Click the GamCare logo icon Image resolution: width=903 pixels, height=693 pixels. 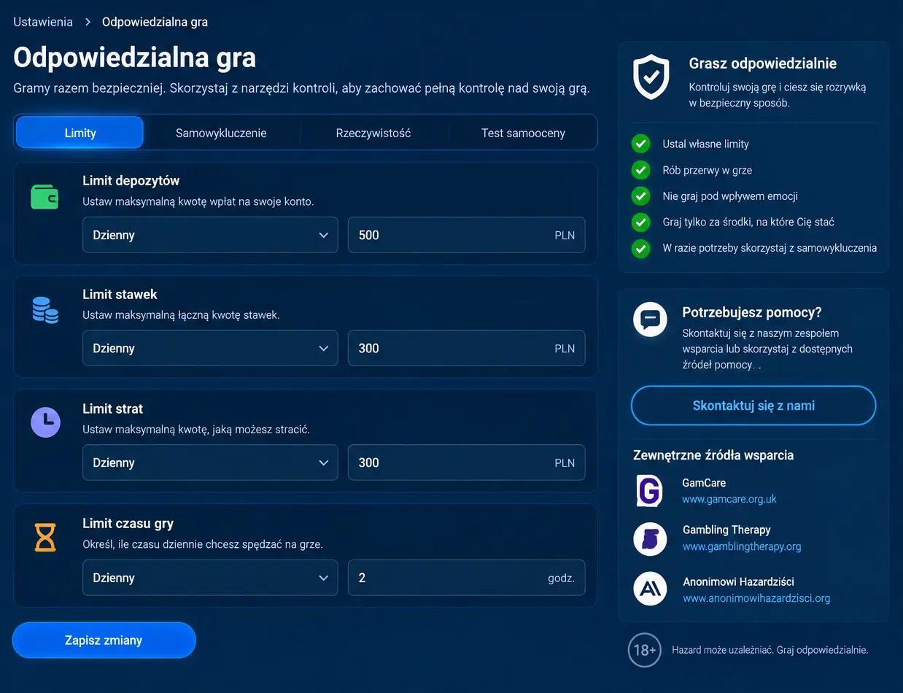click(x=649, y=491)
